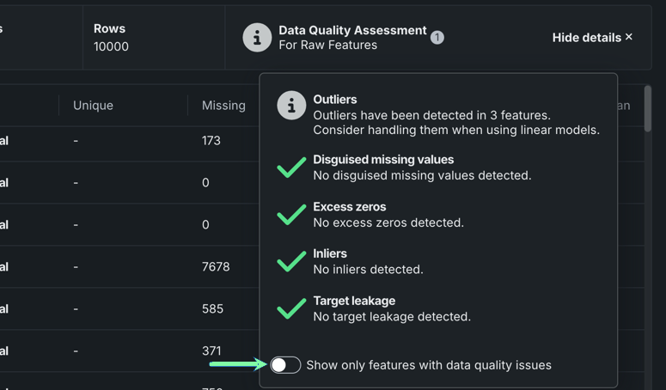Sort by the Missing column header

(x=223, y=106)
